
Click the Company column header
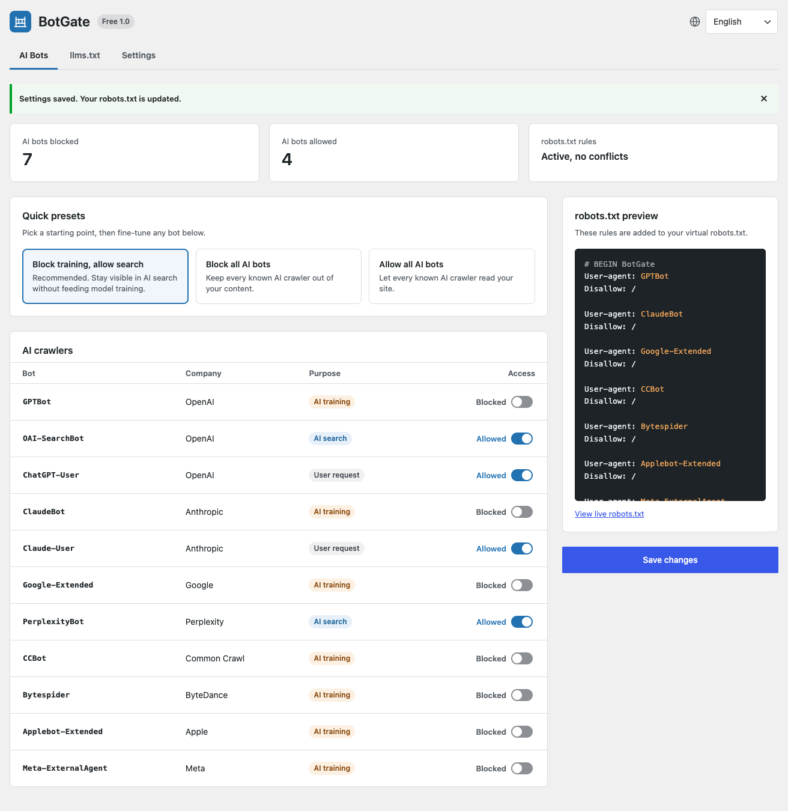204,373
